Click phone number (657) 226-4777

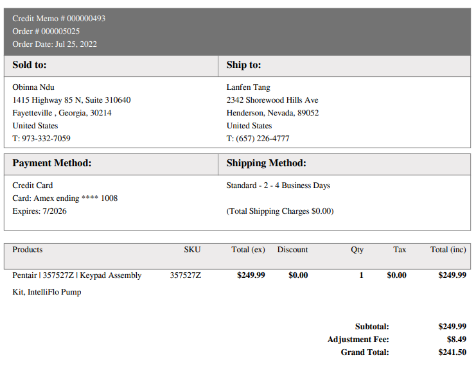pos(263,139)
